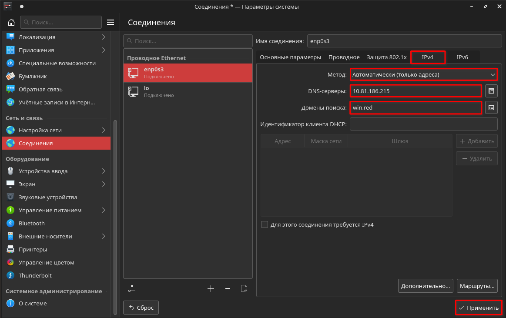
Task: Open the Метод dropdown
Action: tap(423, 75)
